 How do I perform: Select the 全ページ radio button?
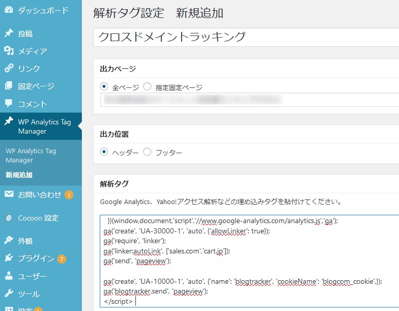104,86
